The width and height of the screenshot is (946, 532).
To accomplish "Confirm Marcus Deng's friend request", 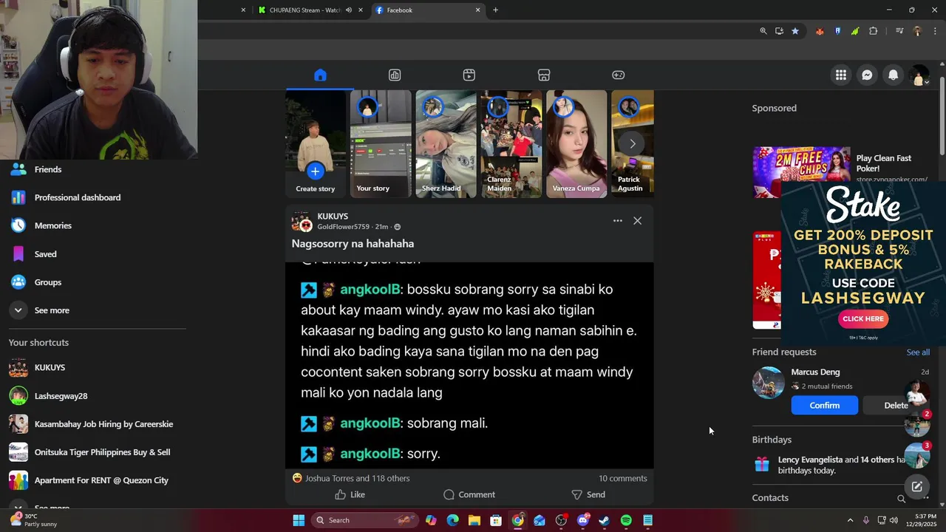I will (x=824, y=405).
